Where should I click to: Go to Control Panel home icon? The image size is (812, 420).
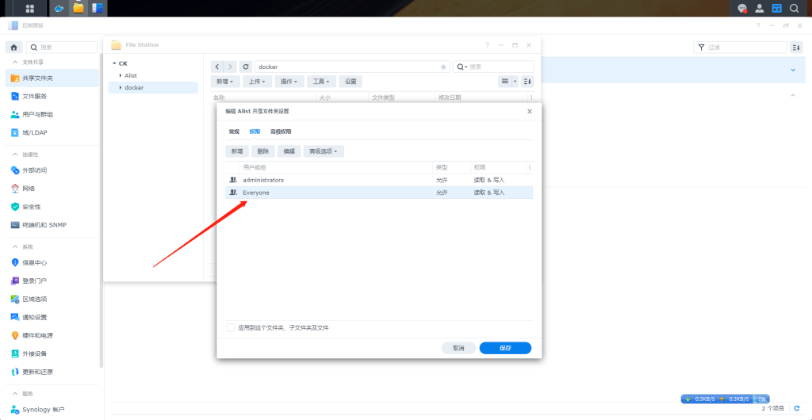pyautogui.click(x=14, y=47)
